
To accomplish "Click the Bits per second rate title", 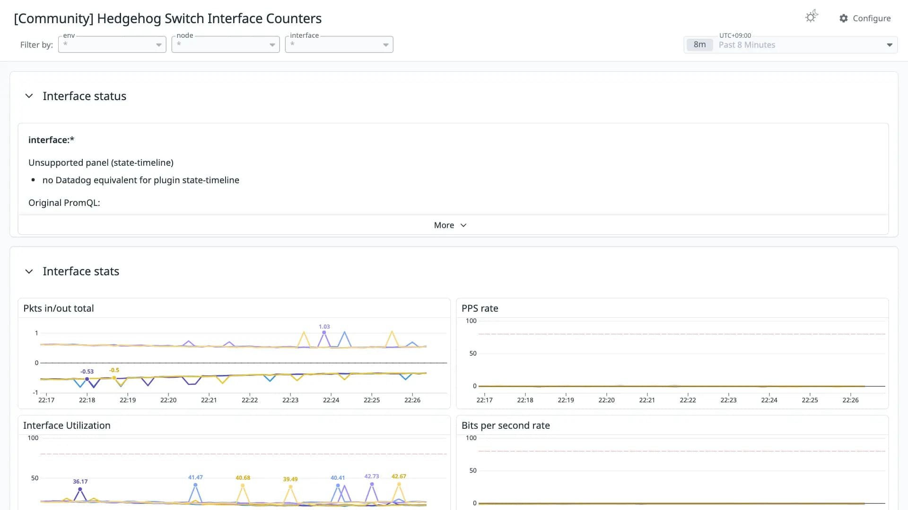I will [x=506, y=425].
